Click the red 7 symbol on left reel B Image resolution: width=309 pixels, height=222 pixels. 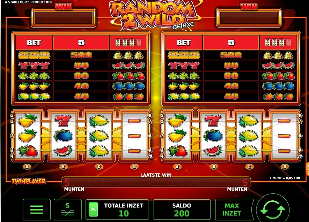click(63, 120)
